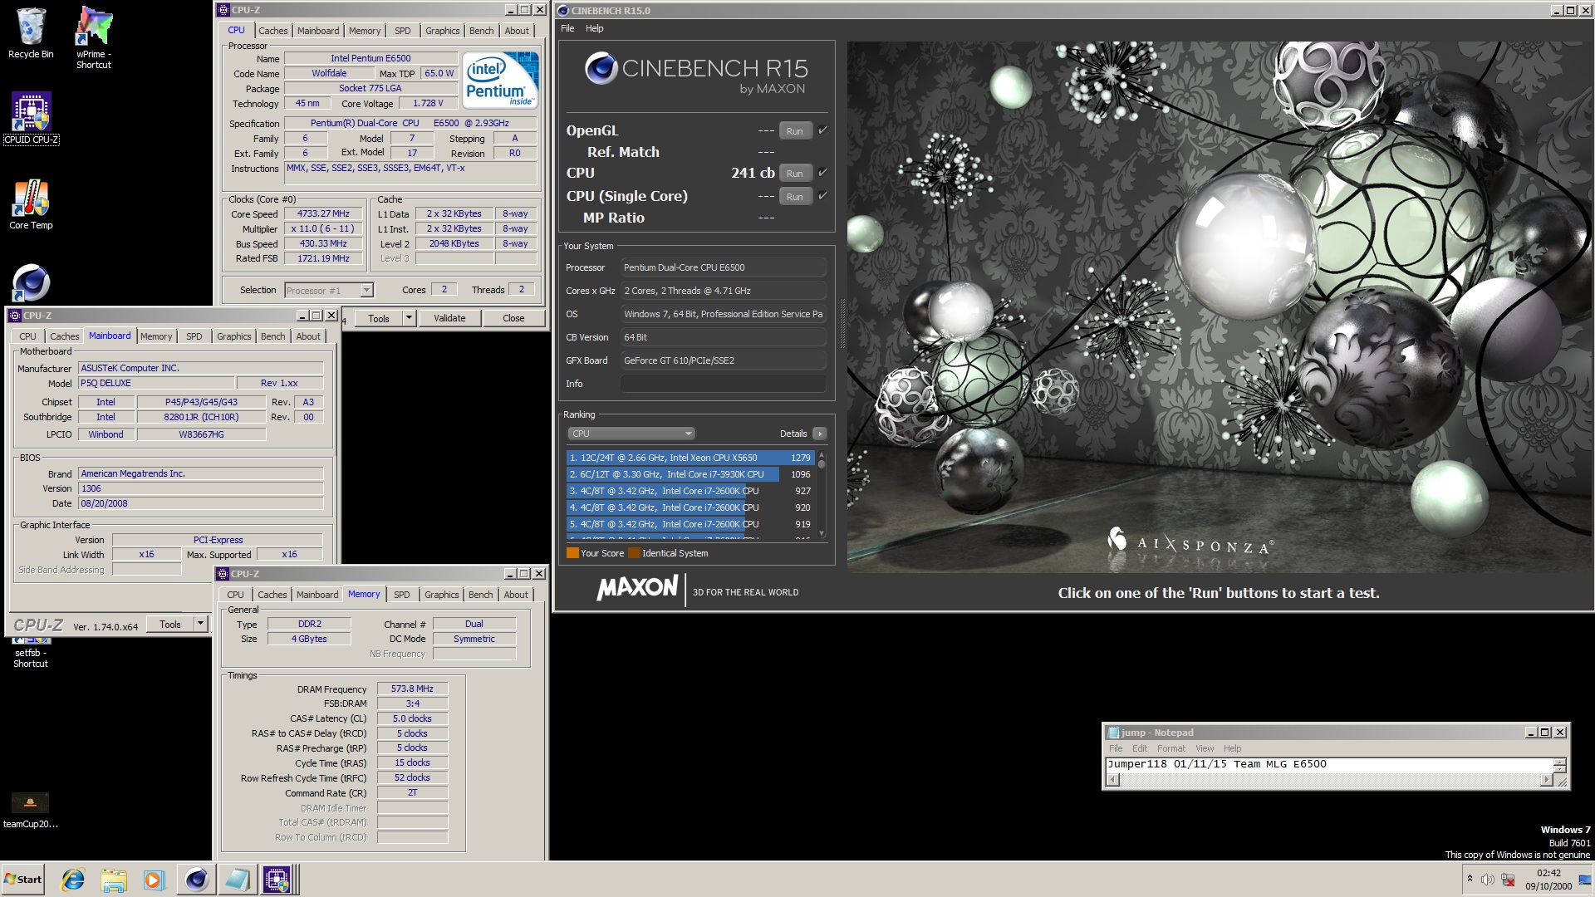Open the Notepad View menu
The height and width of the screenshot is (897, 1595).
tap(1205, 748)
